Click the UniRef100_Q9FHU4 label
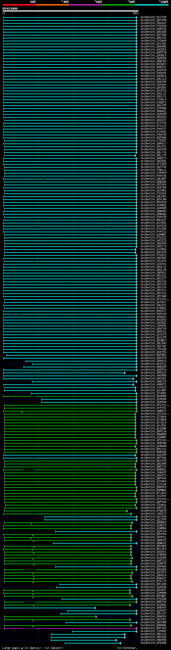The height and width of the screenshot is (650, 171). (153, 502)
